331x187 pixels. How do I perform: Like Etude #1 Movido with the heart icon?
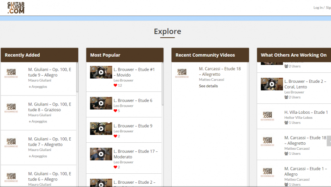click(115, 85)
